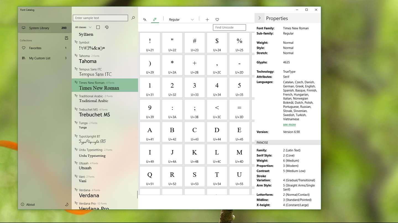
Task: Click the see more languages link
Action: coord(289,124)
